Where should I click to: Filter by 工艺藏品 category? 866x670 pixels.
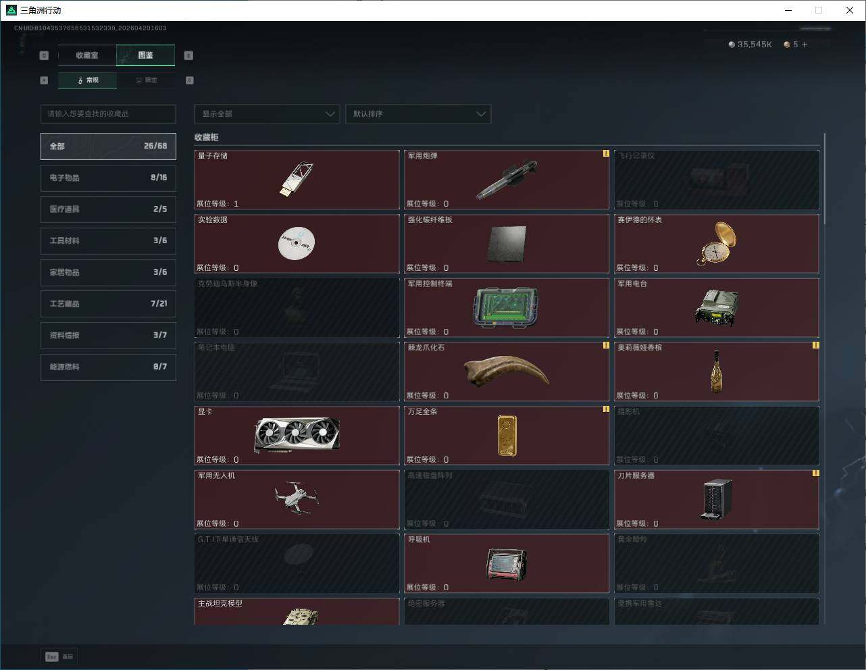click(x=108, y=304)
